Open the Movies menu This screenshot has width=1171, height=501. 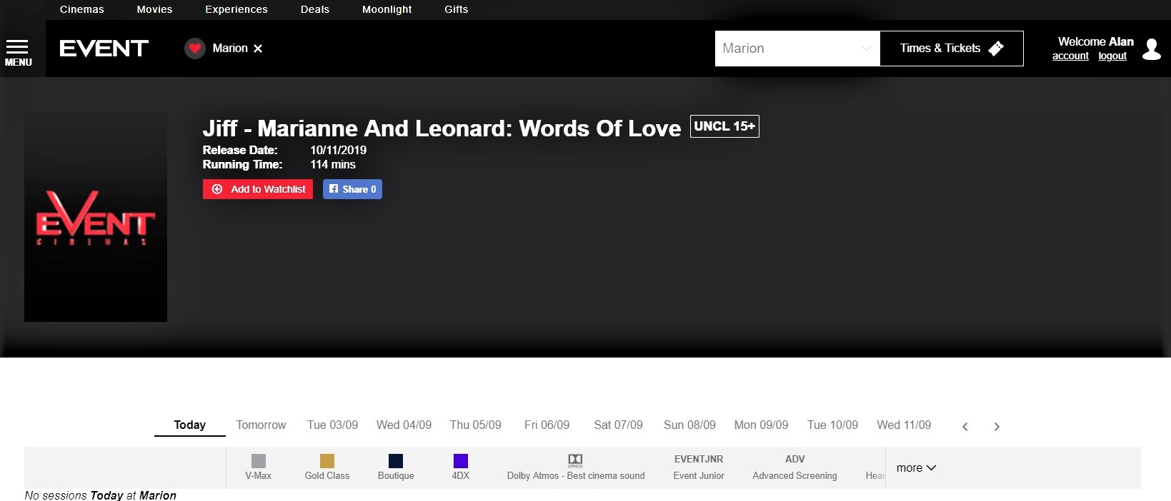(155, 9)
